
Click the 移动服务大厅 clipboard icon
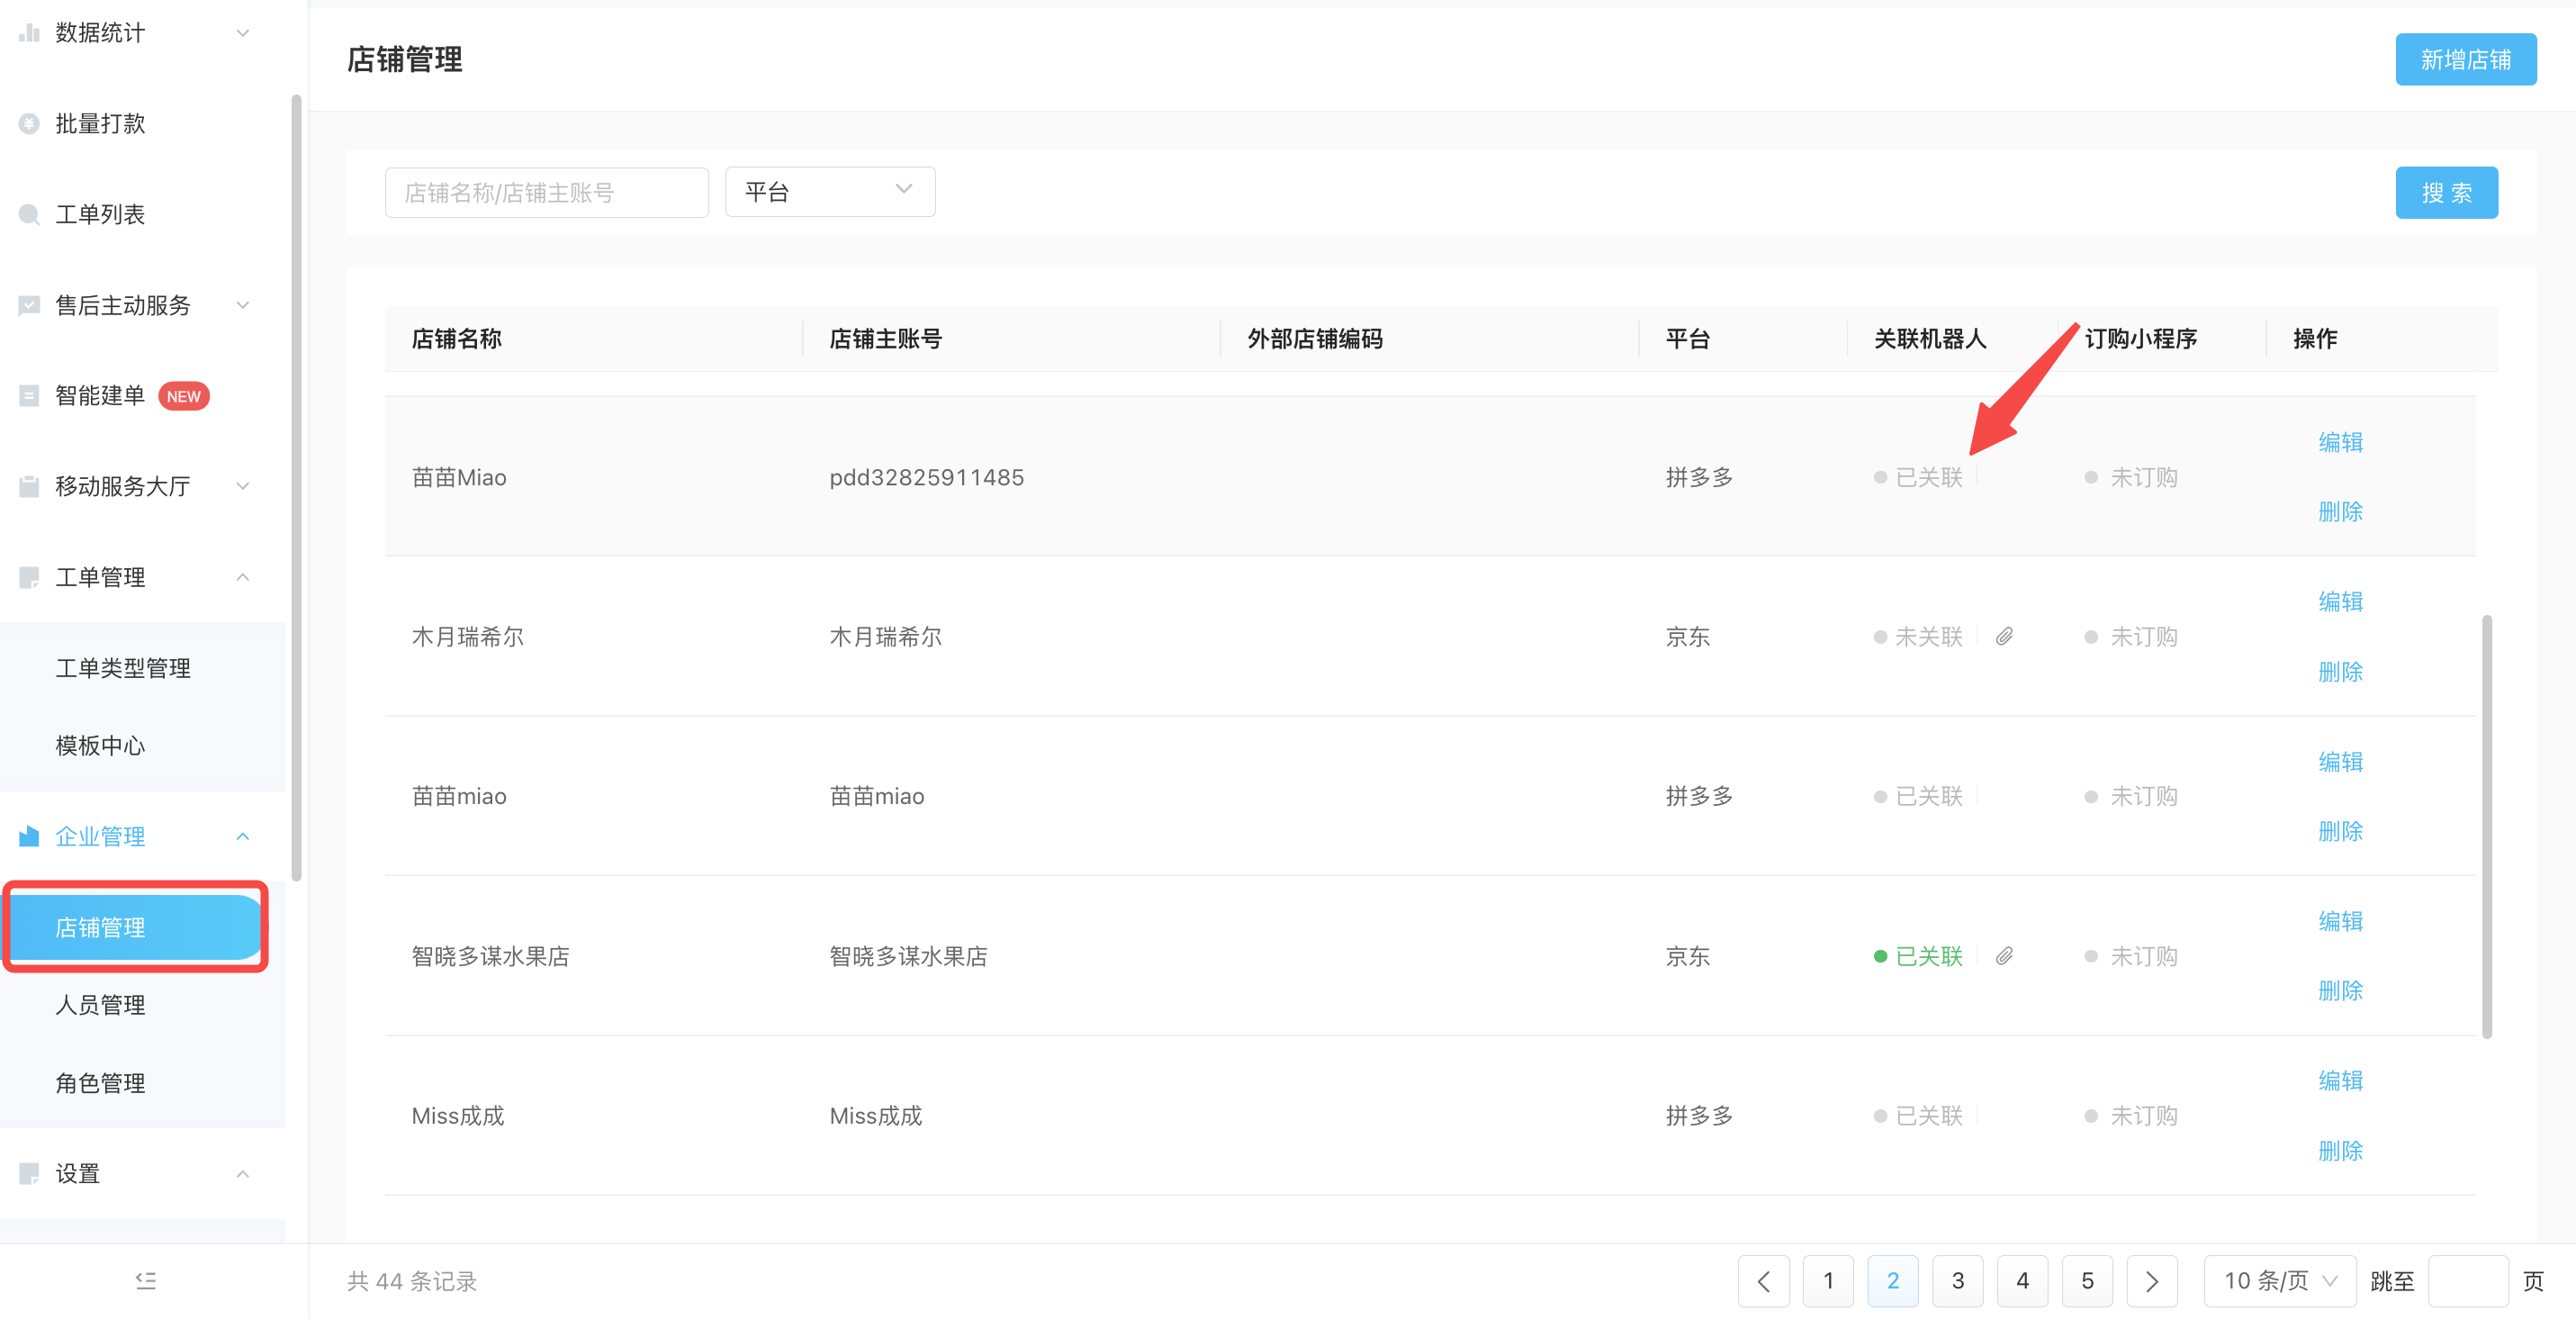(x=29, y=487)
